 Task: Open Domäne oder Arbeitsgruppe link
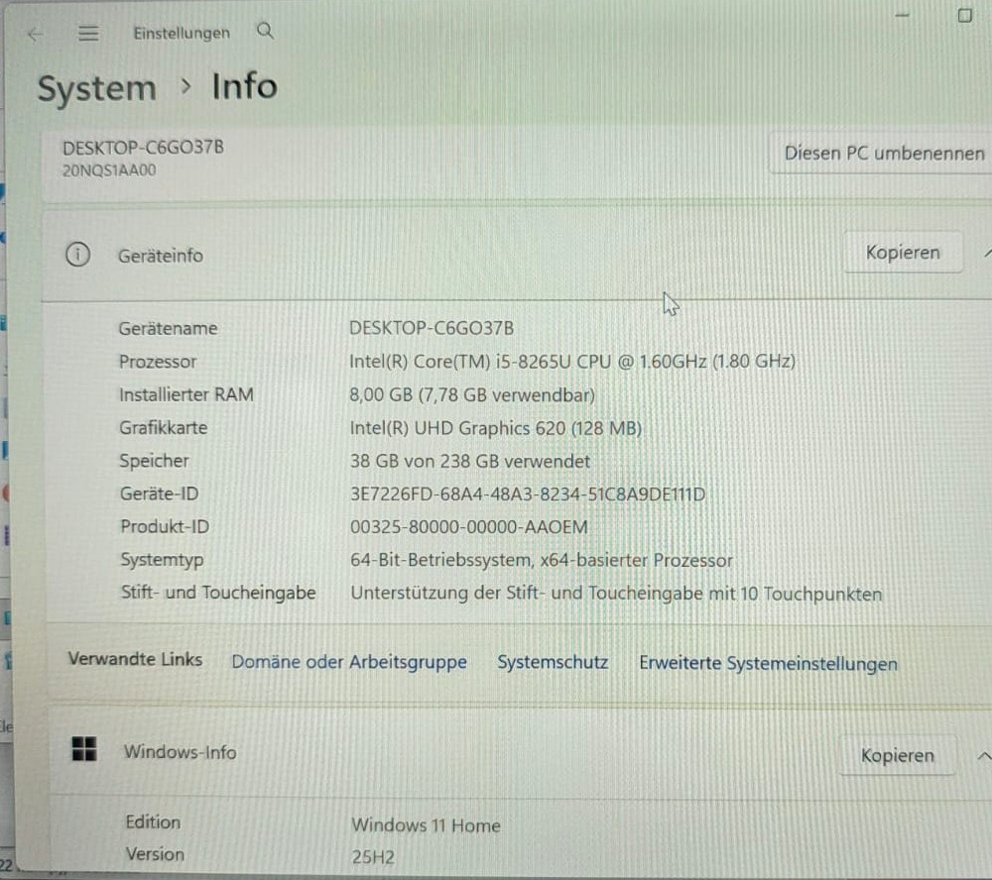349,662
